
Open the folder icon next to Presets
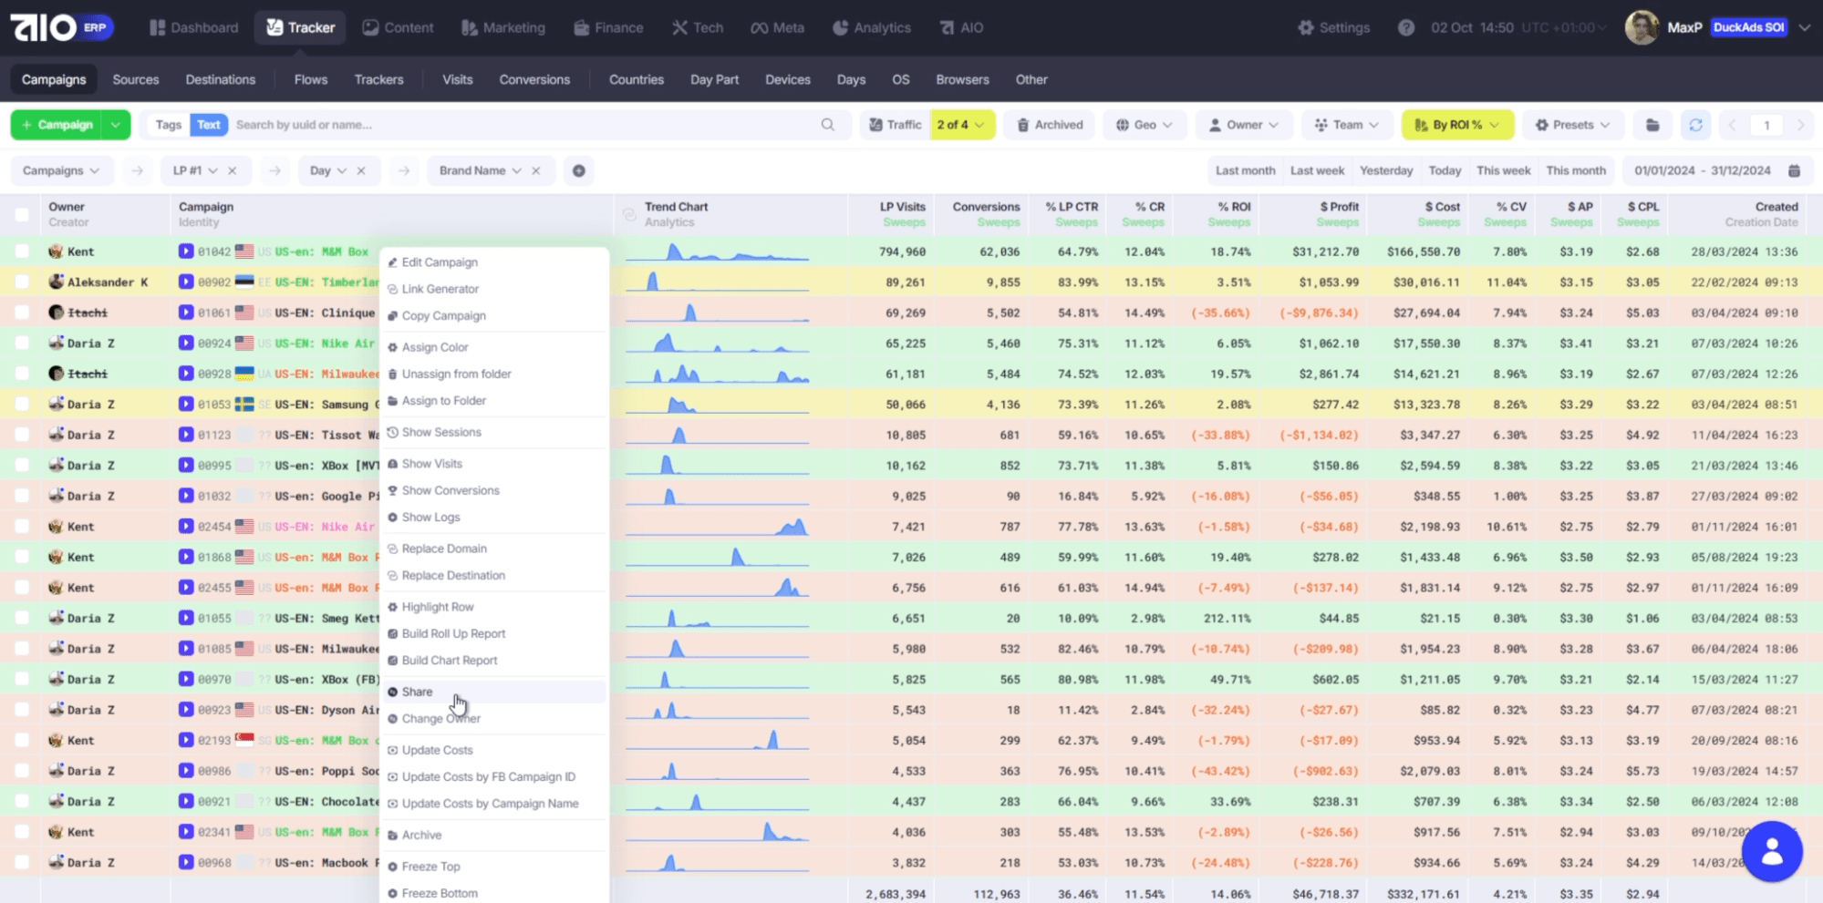[1652, 125]
